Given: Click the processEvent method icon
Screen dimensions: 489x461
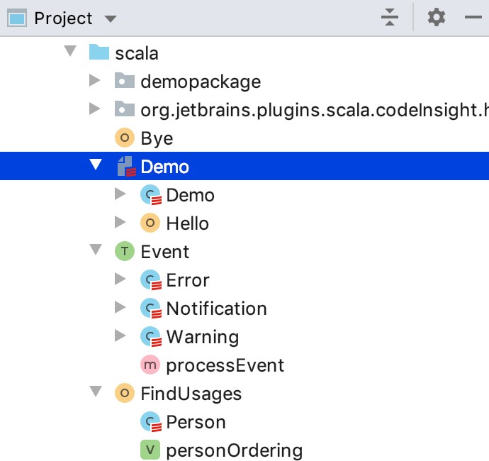Looking at the screenshot, I should pos(150,365).
